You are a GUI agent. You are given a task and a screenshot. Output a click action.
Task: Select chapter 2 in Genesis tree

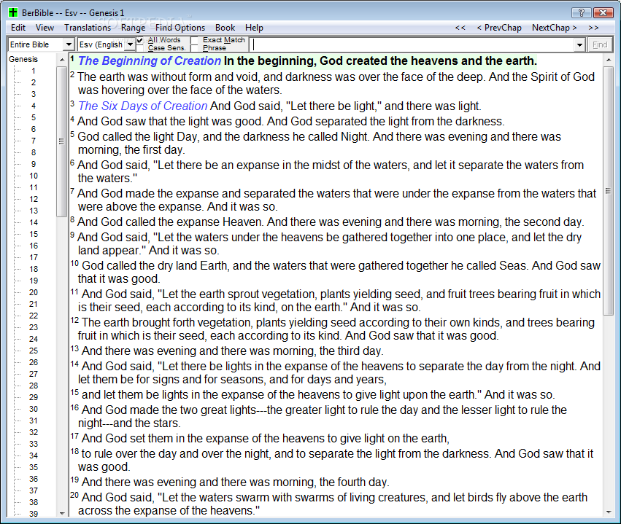[x=34, y=82]
